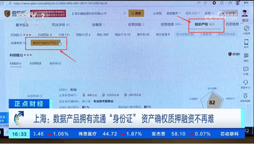The image size is (254, 144).
Task: Switch to the 经营风险 2 tab
Action: (136, 25)
